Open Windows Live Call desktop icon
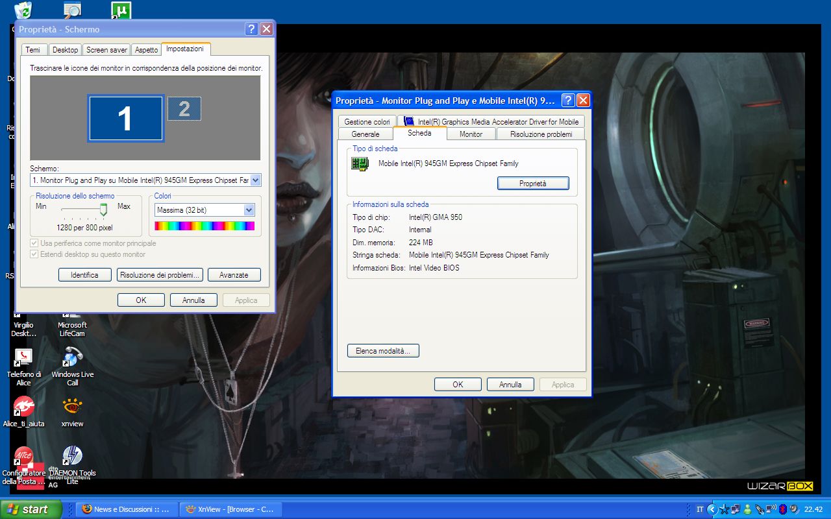The image size is (831, 519). (73, 367)
